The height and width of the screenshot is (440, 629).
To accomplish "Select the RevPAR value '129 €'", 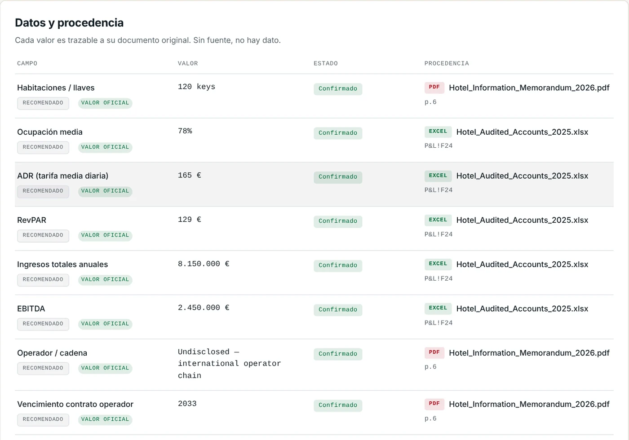I will (190, 220).
